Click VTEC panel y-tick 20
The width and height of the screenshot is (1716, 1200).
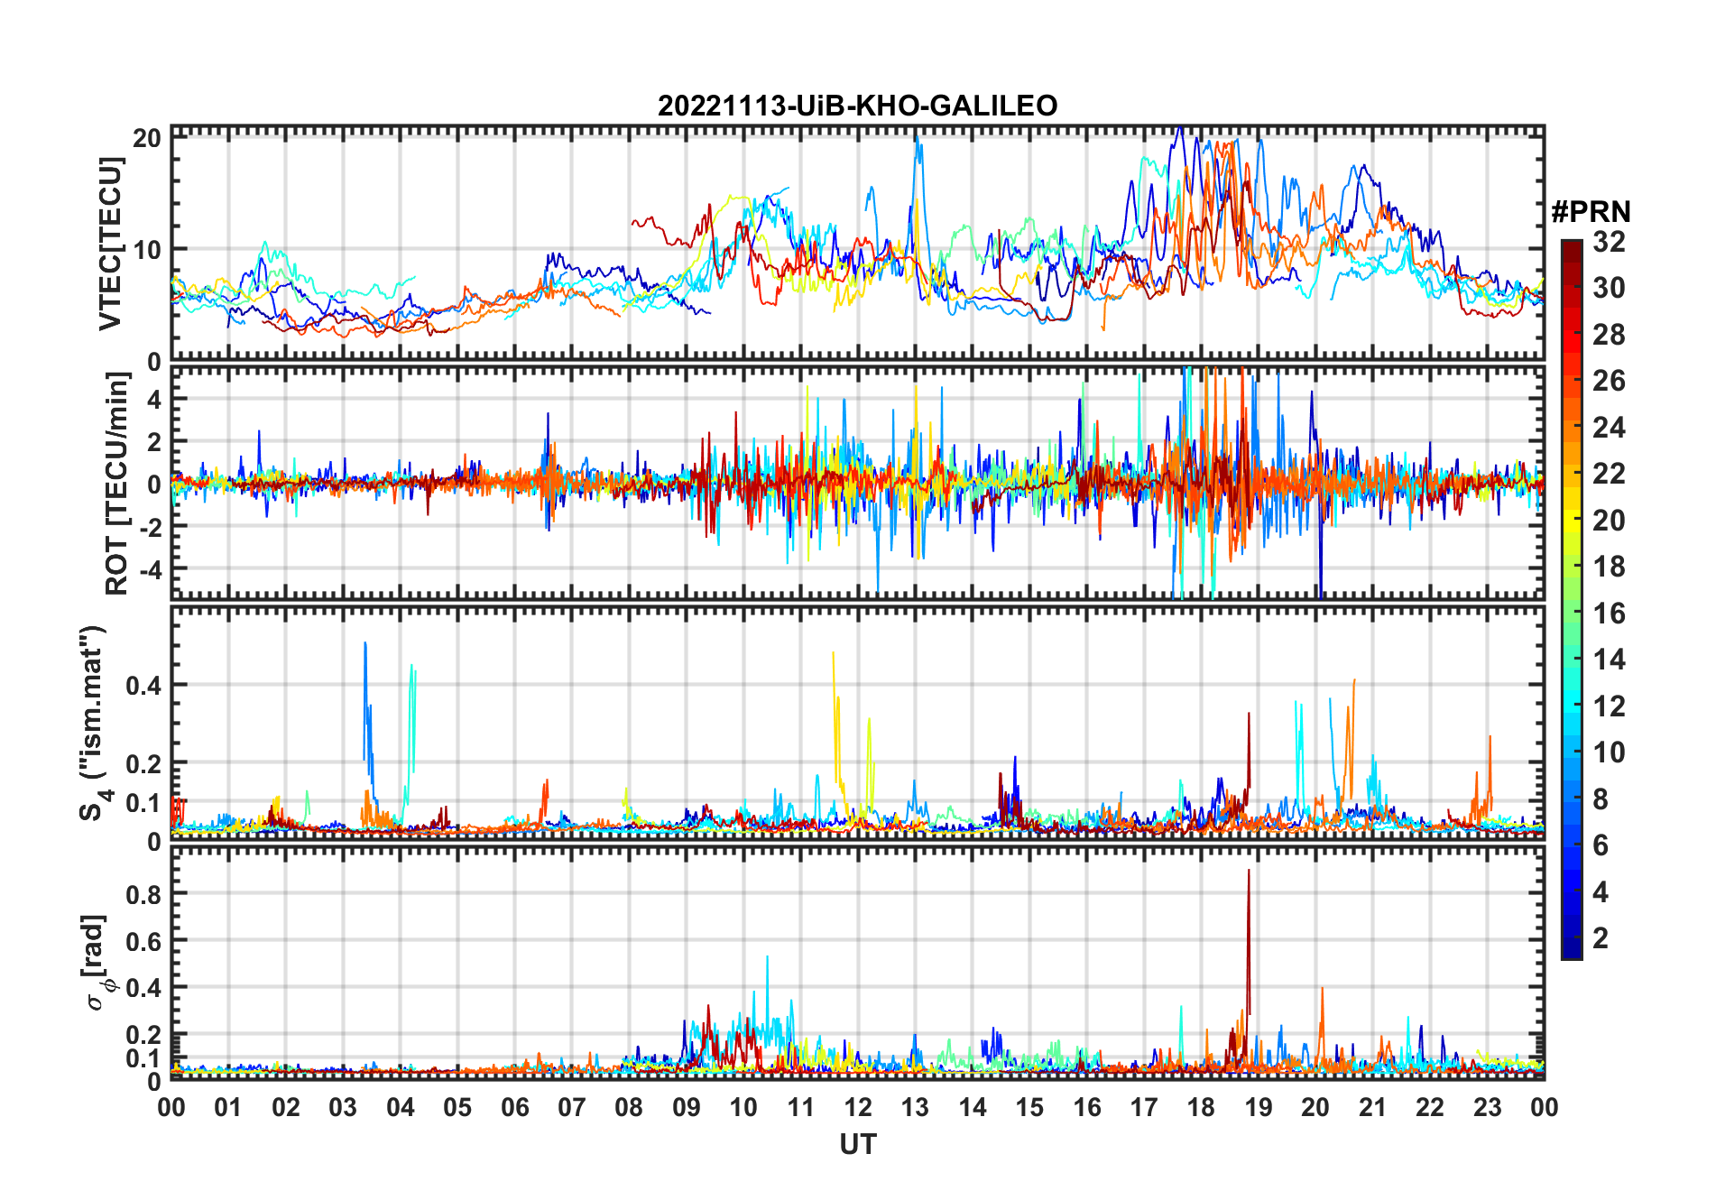click(x=147, y=138)
